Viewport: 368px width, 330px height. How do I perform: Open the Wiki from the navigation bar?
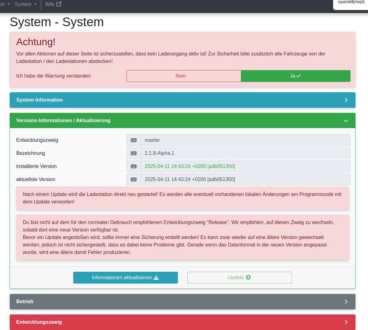point(50,4)
